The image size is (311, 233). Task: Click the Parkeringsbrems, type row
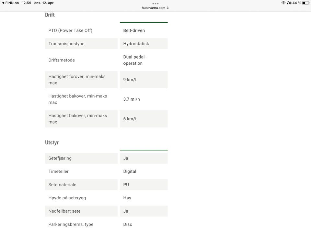[x=106, y=225]
